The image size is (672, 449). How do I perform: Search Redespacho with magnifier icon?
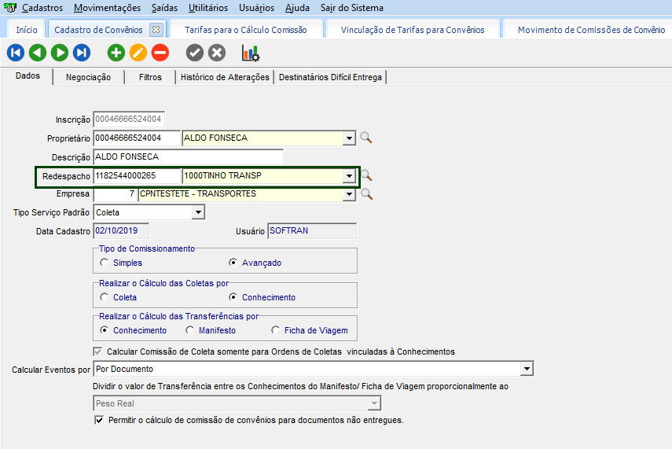tap(366, 175)
